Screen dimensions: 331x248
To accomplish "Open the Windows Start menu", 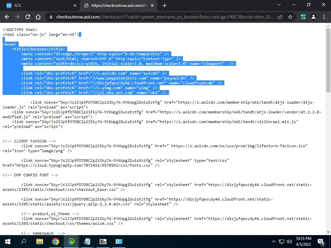I will pyautogui.click(x=8, y=242).
